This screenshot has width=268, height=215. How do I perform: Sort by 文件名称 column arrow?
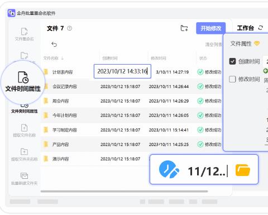63,58
